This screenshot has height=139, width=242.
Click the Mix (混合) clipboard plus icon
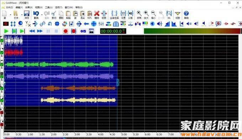coord(83,14)
